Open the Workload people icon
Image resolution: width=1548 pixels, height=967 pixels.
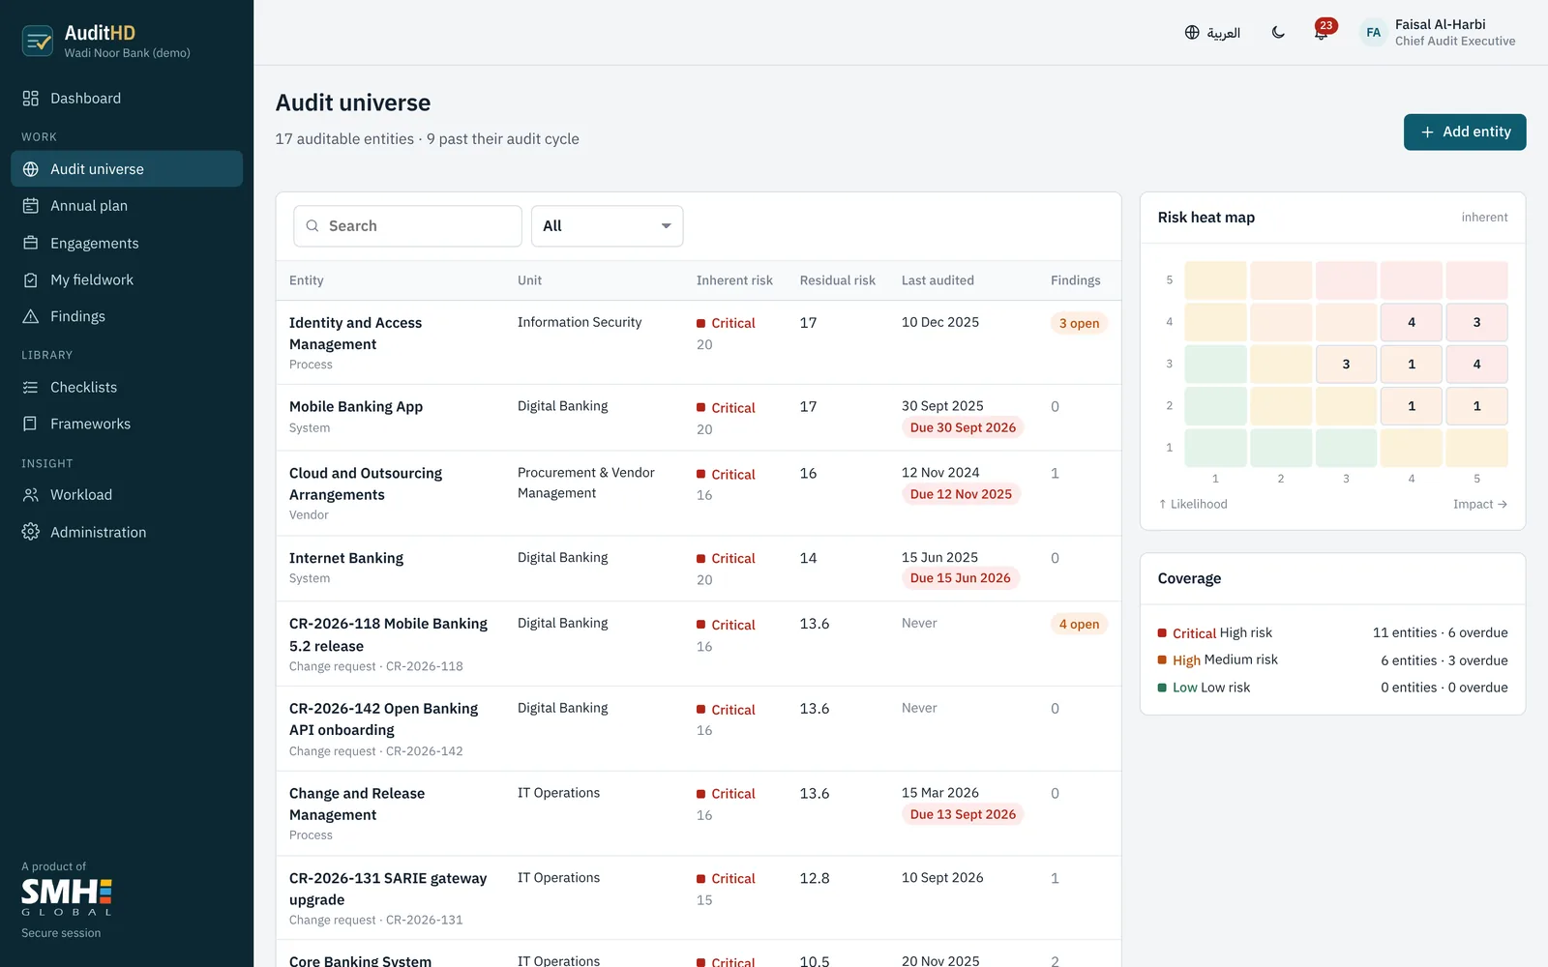pos(31,494)
